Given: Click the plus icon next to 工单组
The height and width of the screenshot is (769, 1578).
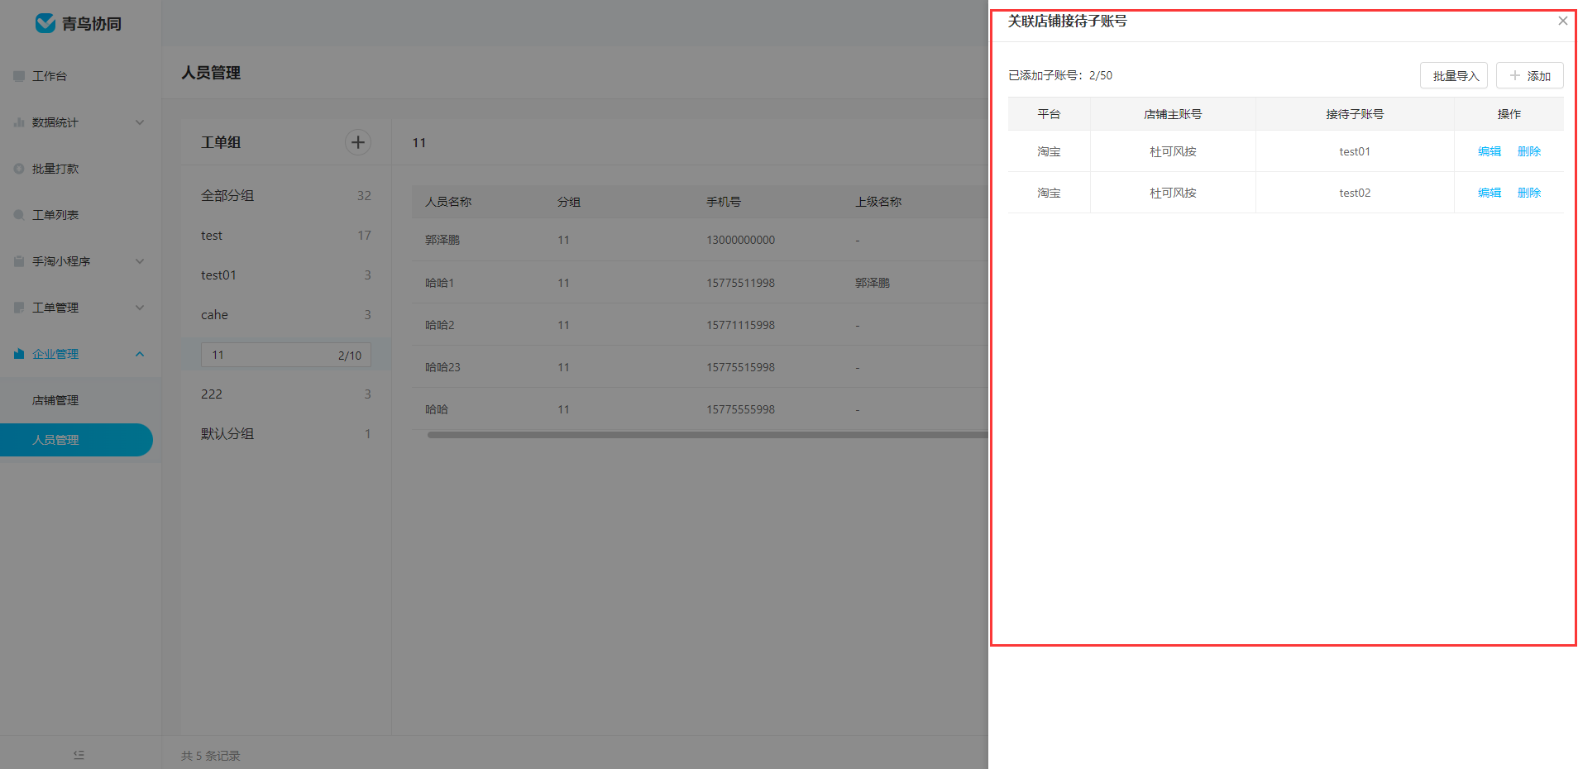Looking at the screenshot, I should pos(358,142).
